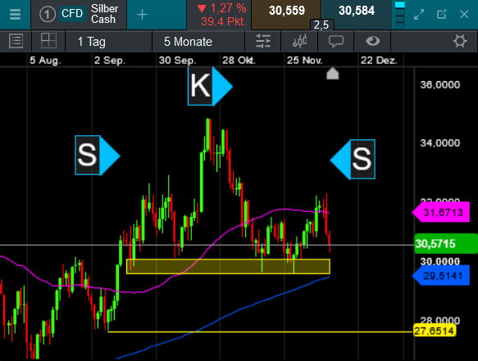Click the grey event marker near 25 Nov.
This screenshot has width=478, height=361.
(333, 74)
